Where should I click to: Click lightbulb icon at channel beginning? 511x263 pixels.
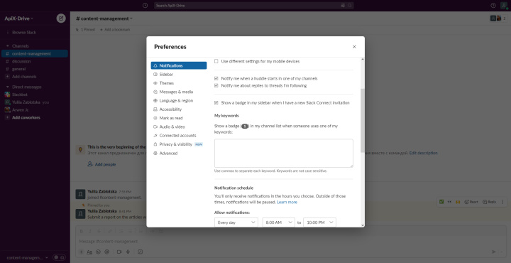pyautogui.click(x=80, y=150)
